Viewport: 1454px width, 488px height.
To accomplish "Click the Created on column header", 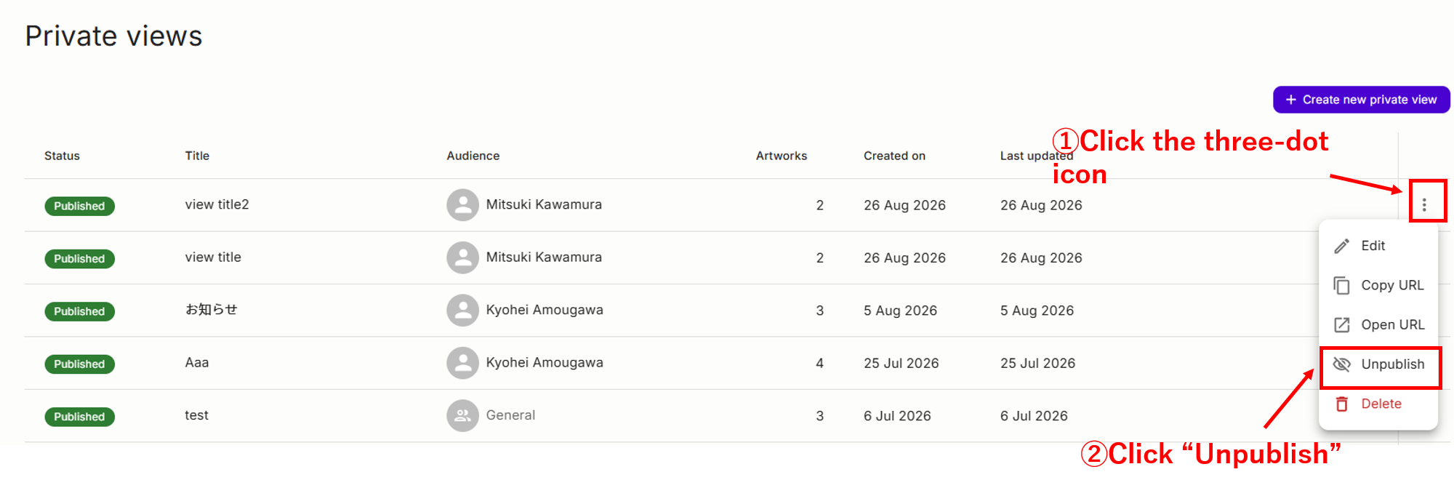I will click(x=894, y=156).
